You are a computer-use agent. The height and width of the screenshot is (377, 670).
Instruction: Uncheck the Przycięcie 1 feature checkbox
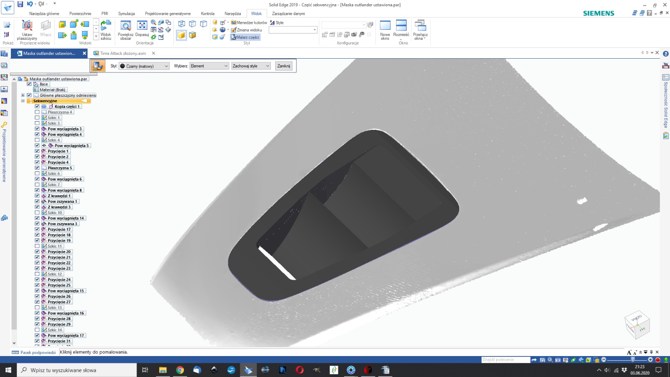pos(37,151)
